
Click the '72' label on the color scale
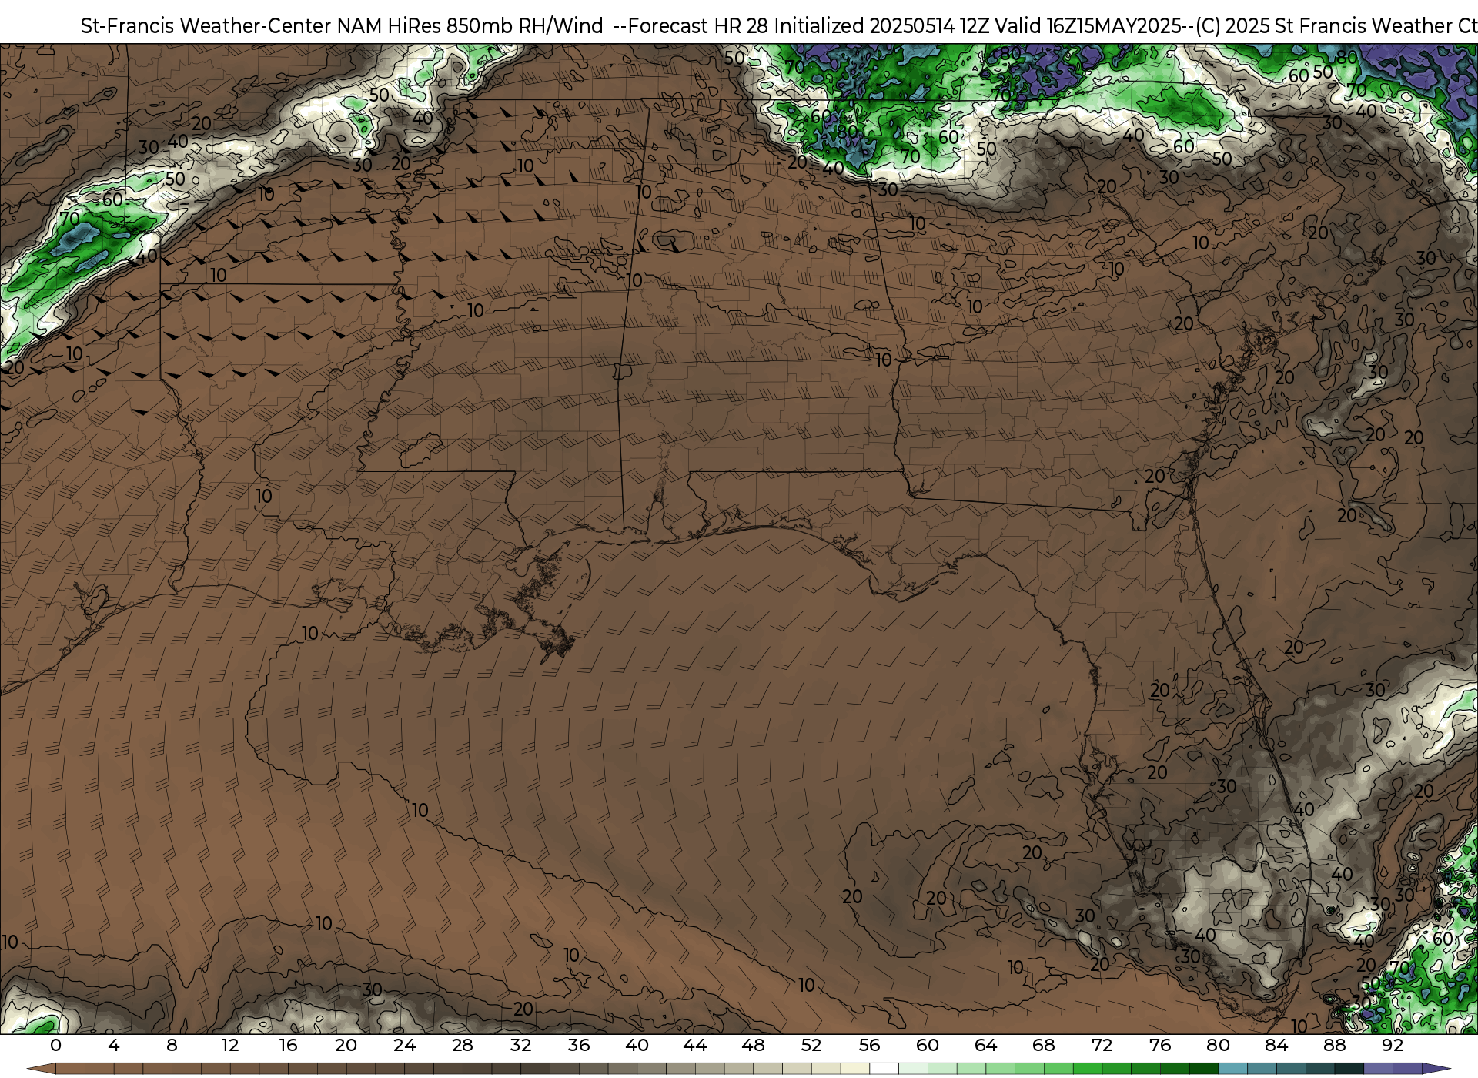[x=1102, y=1046]
